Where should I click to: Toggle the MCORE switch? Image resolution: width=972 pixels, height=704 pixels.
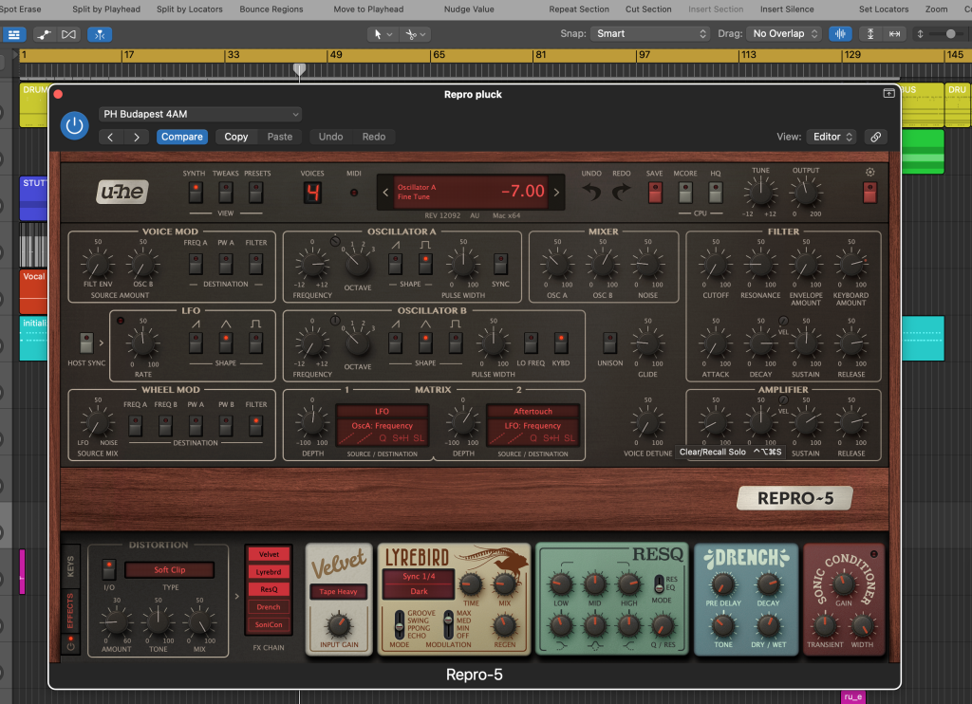685,193
